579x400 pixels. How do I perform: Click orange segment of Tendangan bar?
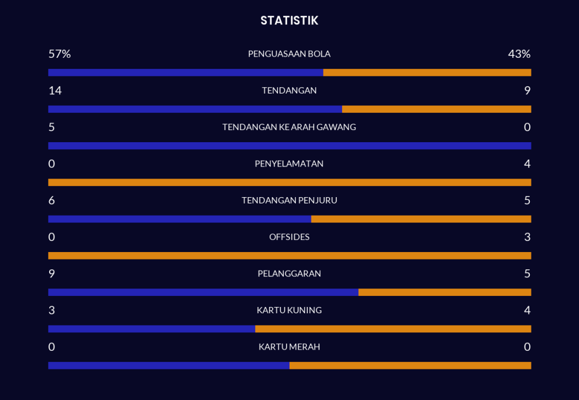[x=436, y=109]
